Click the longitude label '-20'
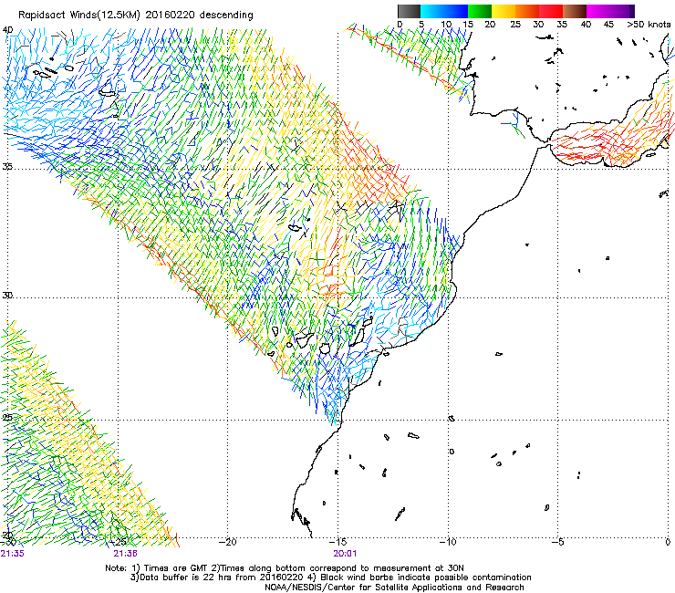 click(x=228, y=542)
